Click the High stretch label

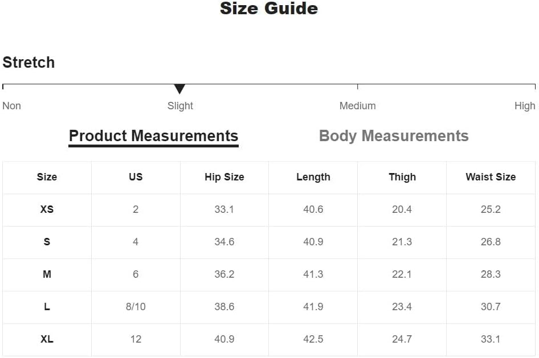(525, 106)
